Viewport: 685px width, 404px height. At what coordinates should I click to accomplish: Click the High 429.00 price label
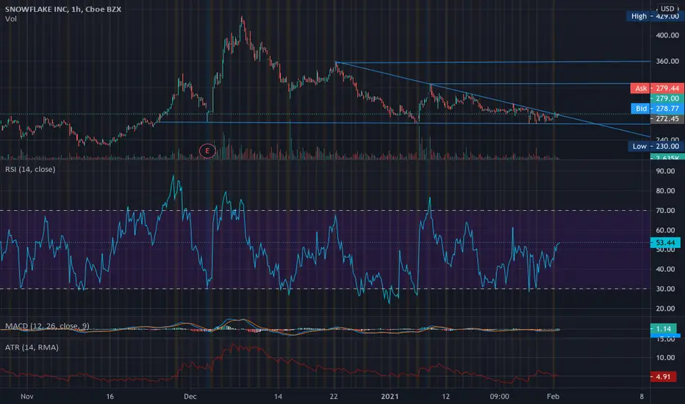tap(654, 16)
